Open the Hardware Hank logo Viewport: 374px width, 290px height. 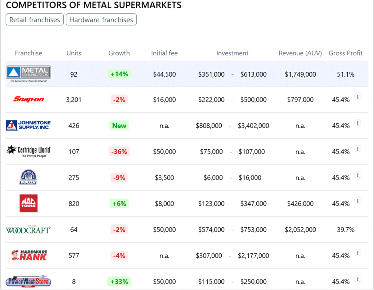(29, 255)
